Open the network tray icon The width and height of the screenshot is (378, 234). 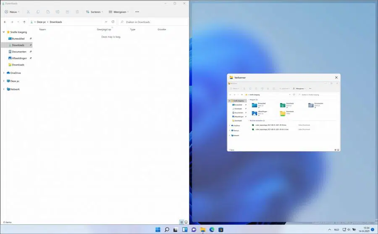344,230
